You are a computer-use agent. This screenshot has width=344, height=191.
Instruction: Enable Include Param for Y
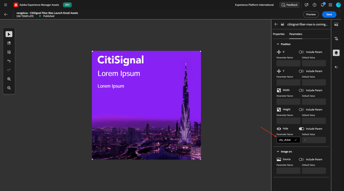pos(301,71)
